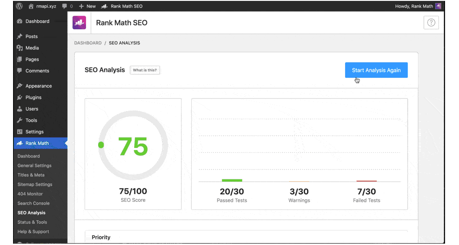Open comments bubble icon in admin bar
Viewport: 459px width, 245px height.
pyautogui.click(x=64, y=6)
